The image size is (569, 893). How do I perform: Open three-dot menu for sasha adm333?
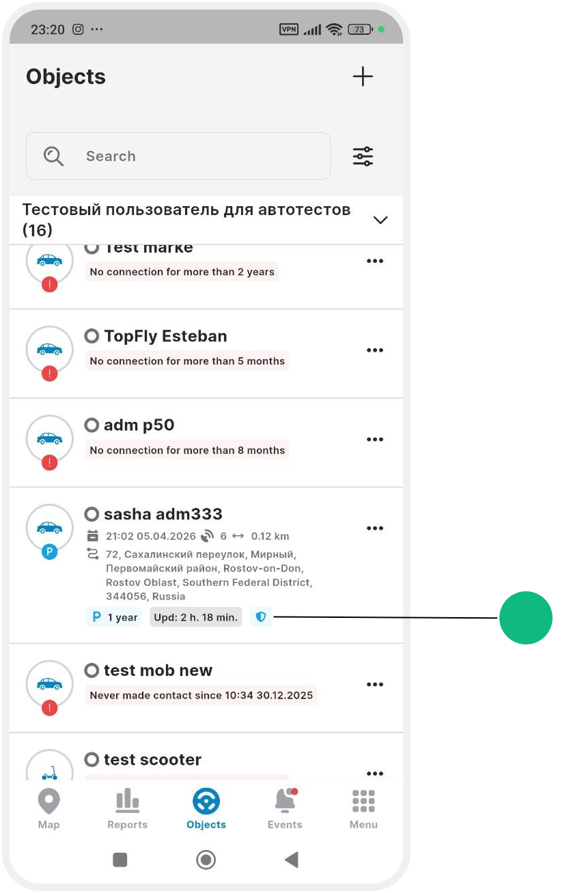tap(374, 528)
